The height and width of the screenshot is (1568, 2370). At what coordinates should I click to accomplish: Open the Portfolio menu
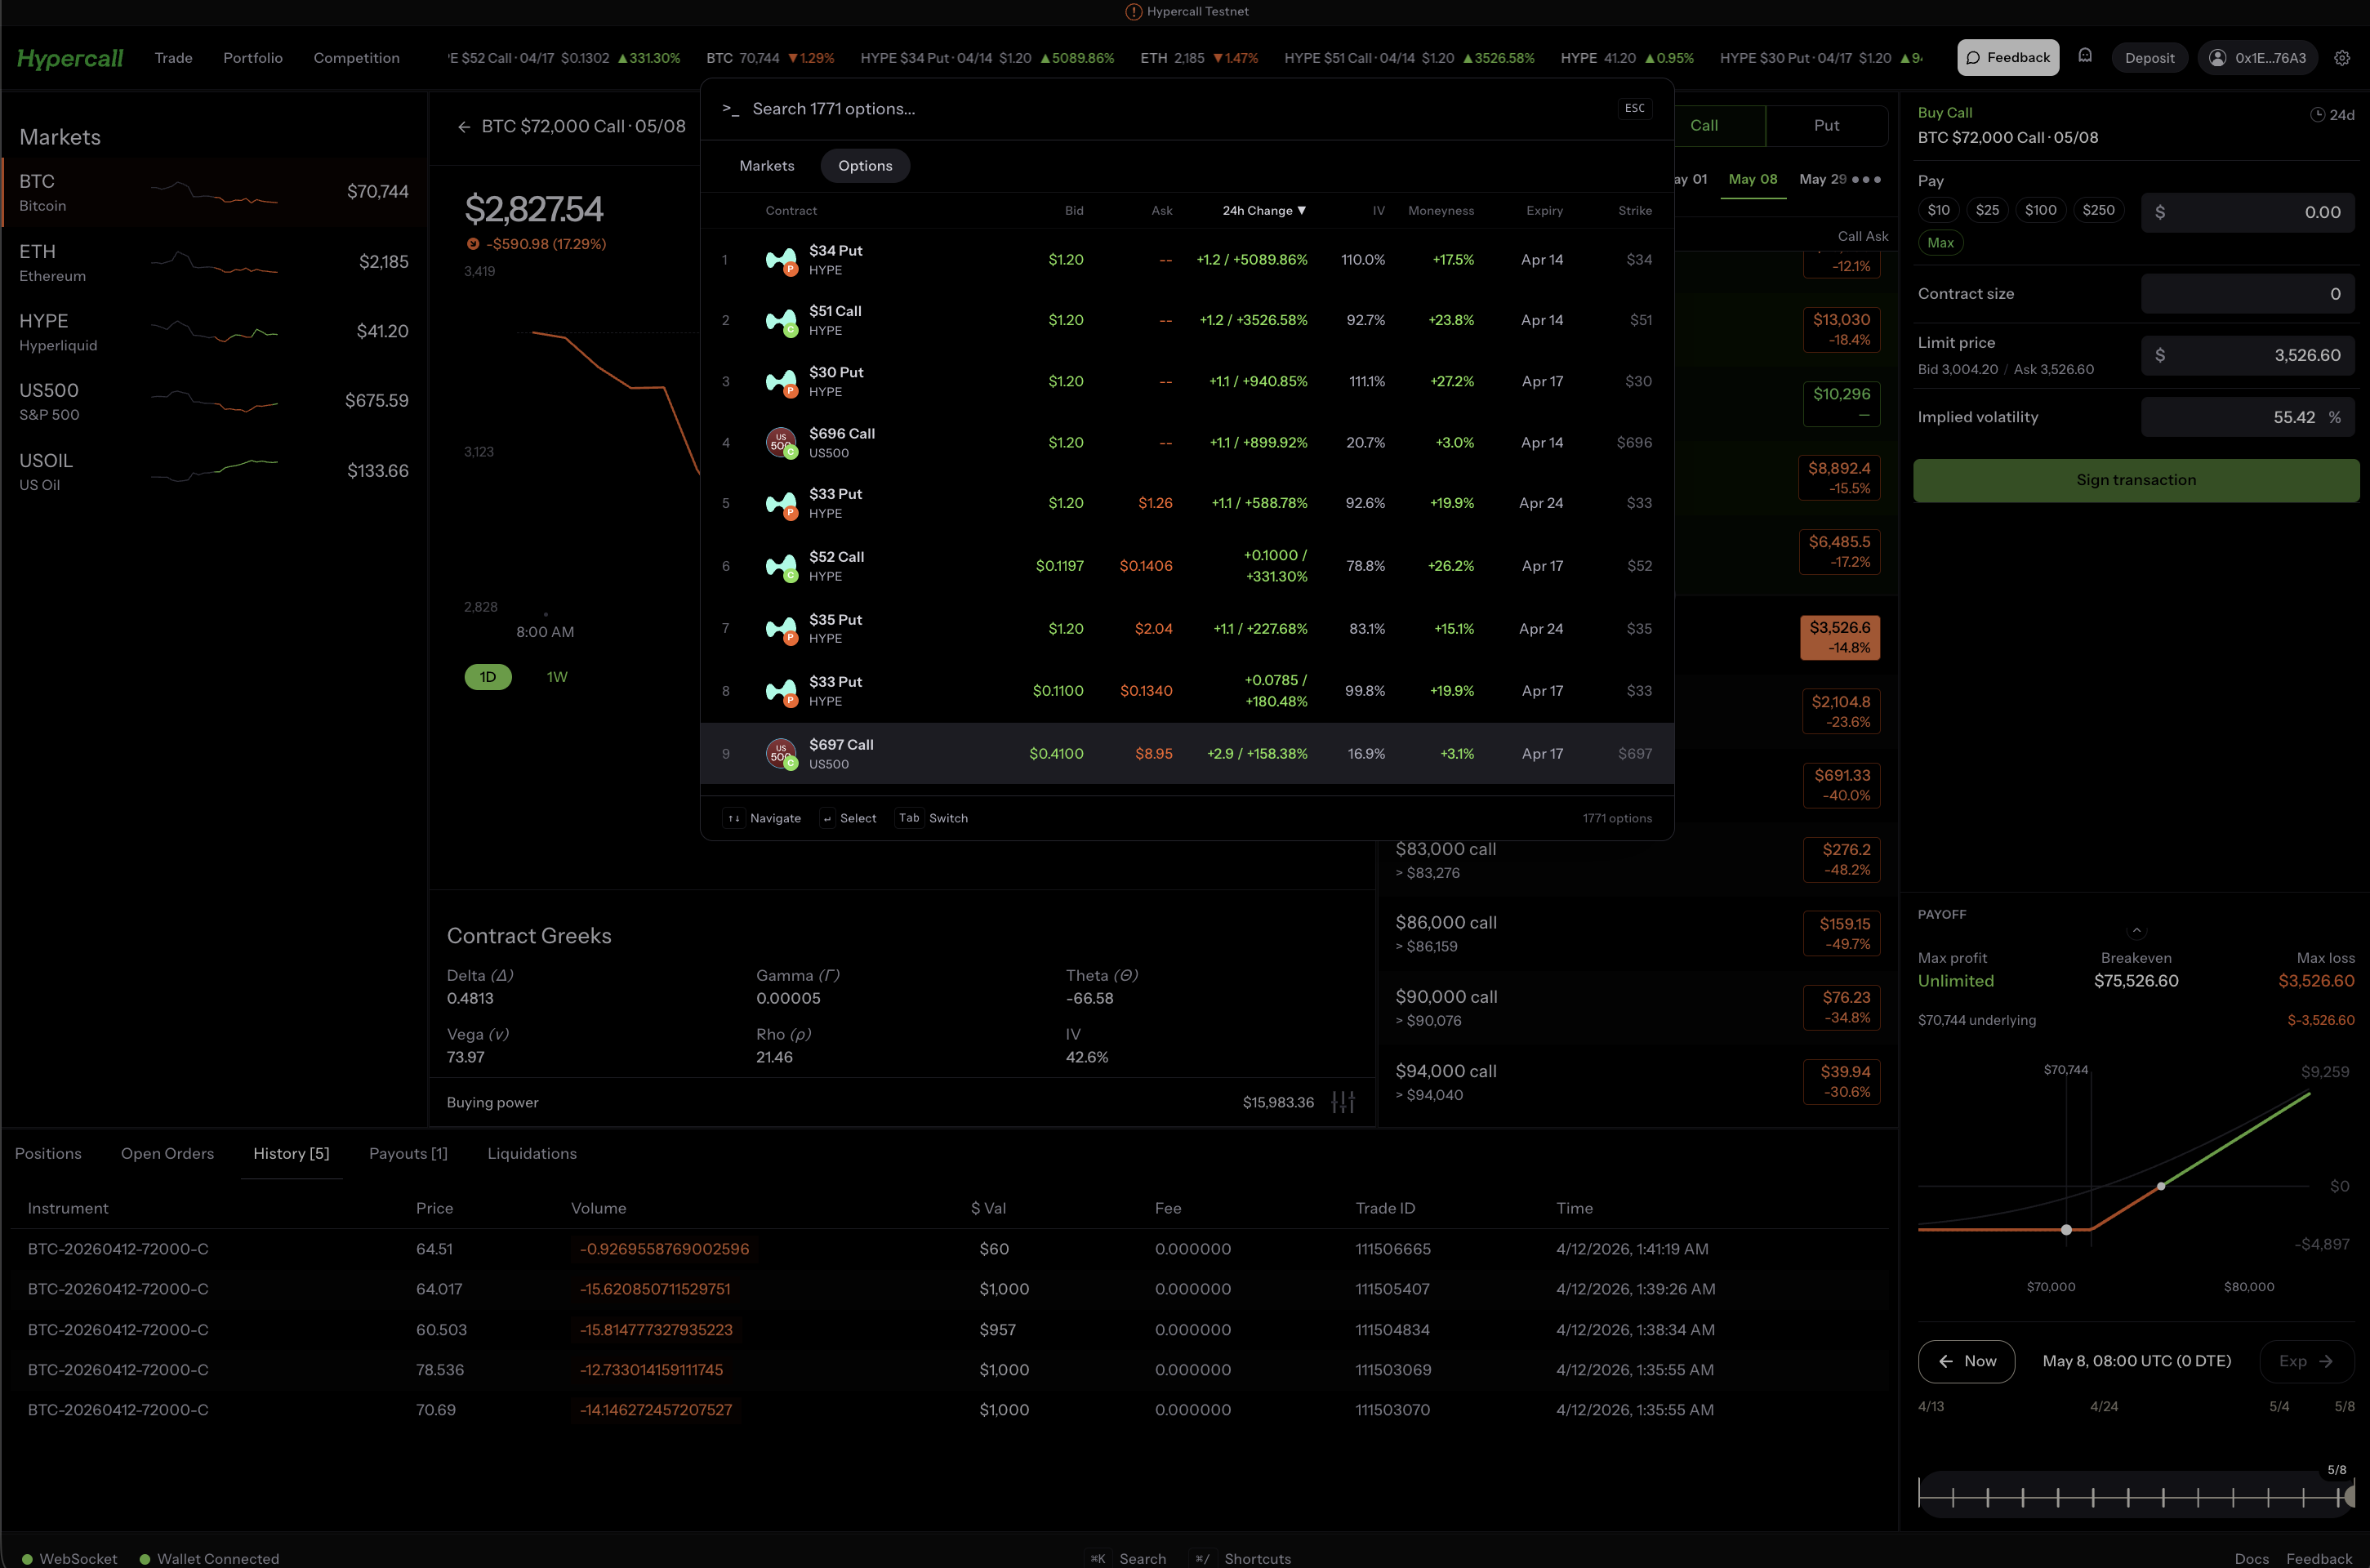click(x=253, y=58)
